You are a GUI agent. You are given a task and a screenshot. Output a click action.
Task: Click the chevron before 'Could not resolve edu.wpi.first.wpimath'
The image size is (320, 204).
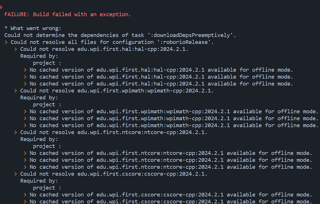pos(16,91)
